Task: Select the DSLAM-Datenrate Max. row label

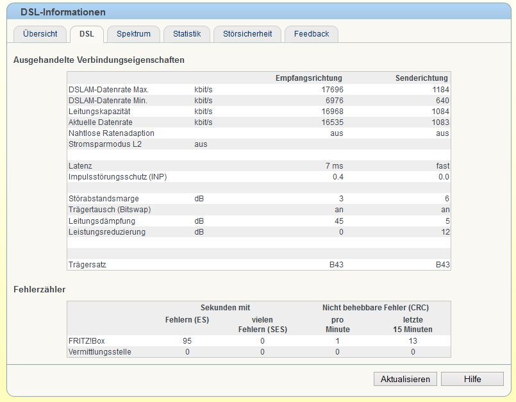Action: (108, 90)
